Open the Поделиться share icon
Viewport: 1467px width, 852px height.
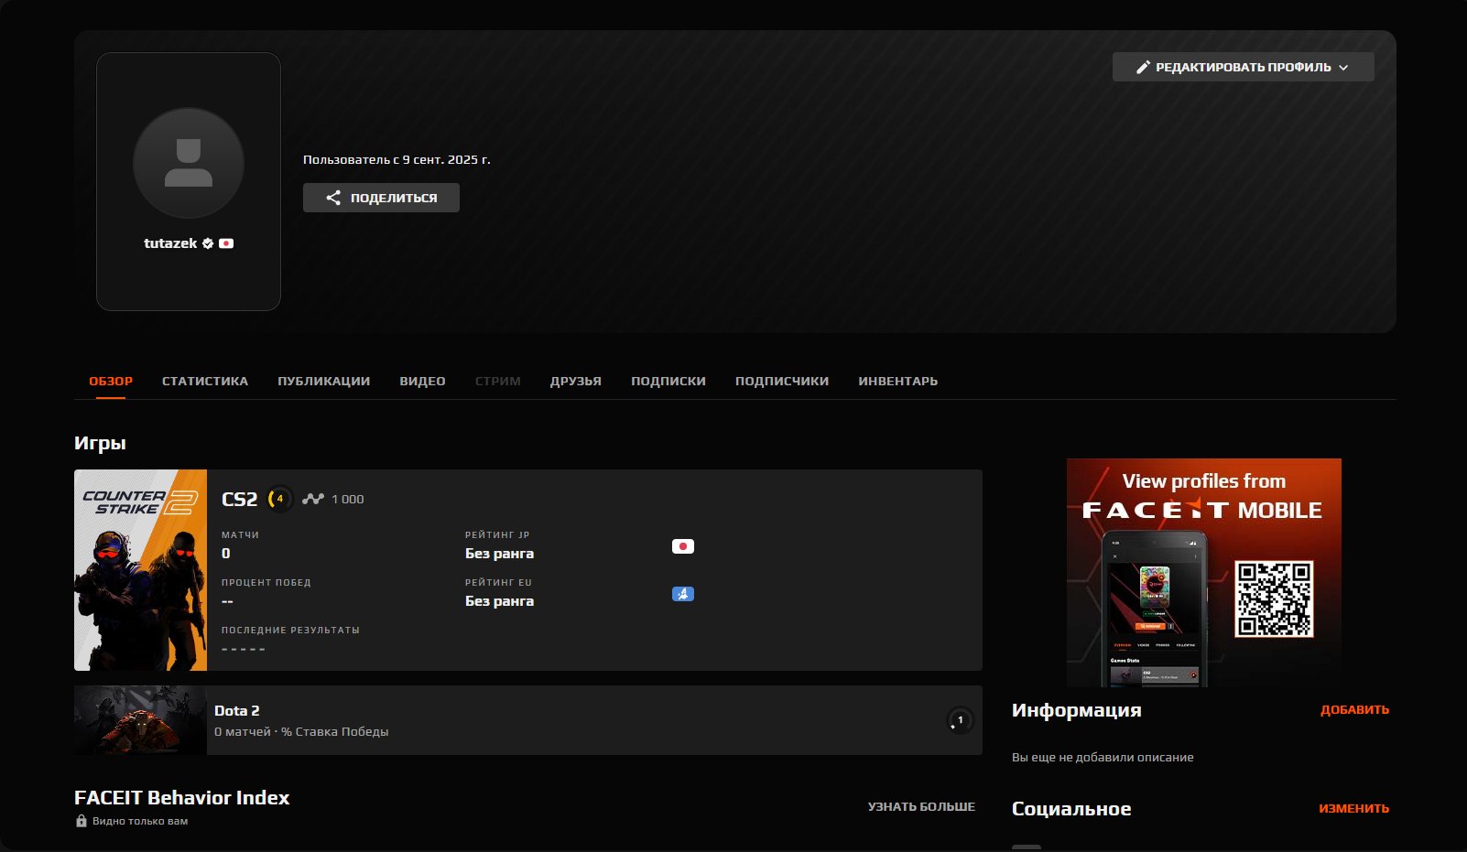pos(335,197)
